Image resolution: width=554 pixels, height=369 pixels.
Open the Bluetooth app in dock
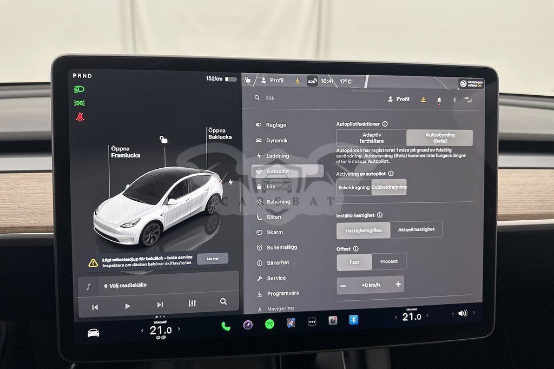(353, 320)
